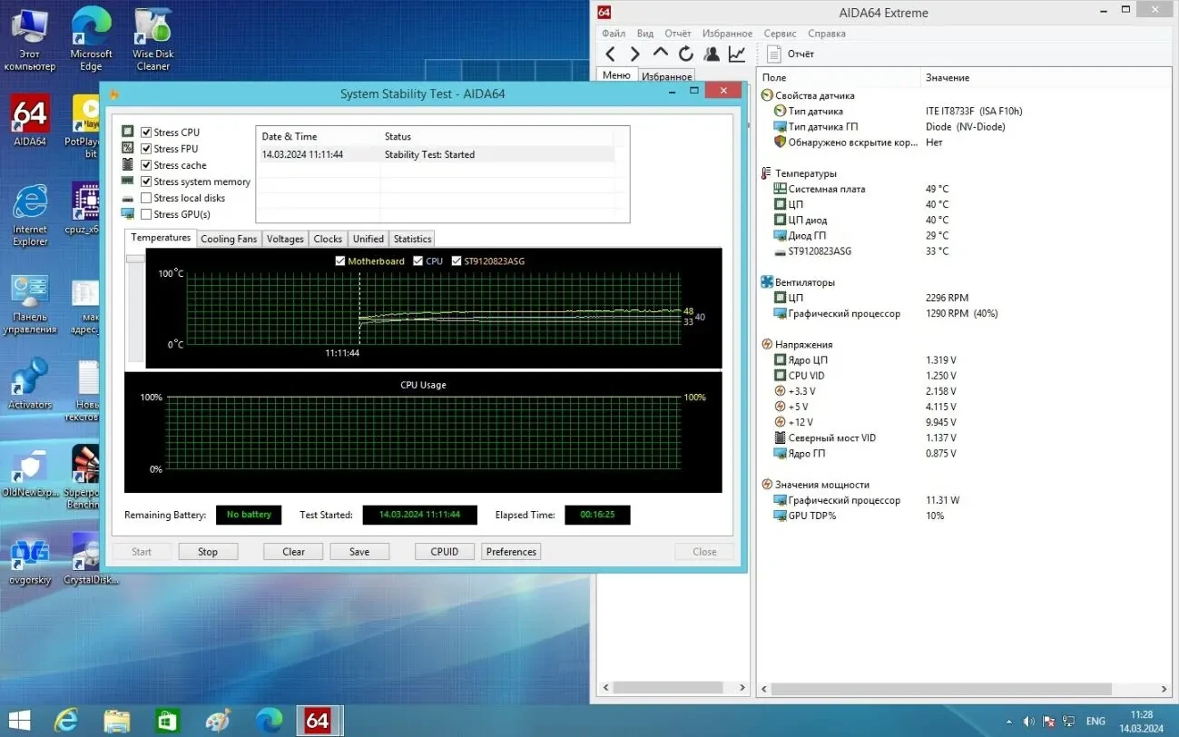
Task: Switch to the Cooling Fans tab
Action: (x=229, y=238)
